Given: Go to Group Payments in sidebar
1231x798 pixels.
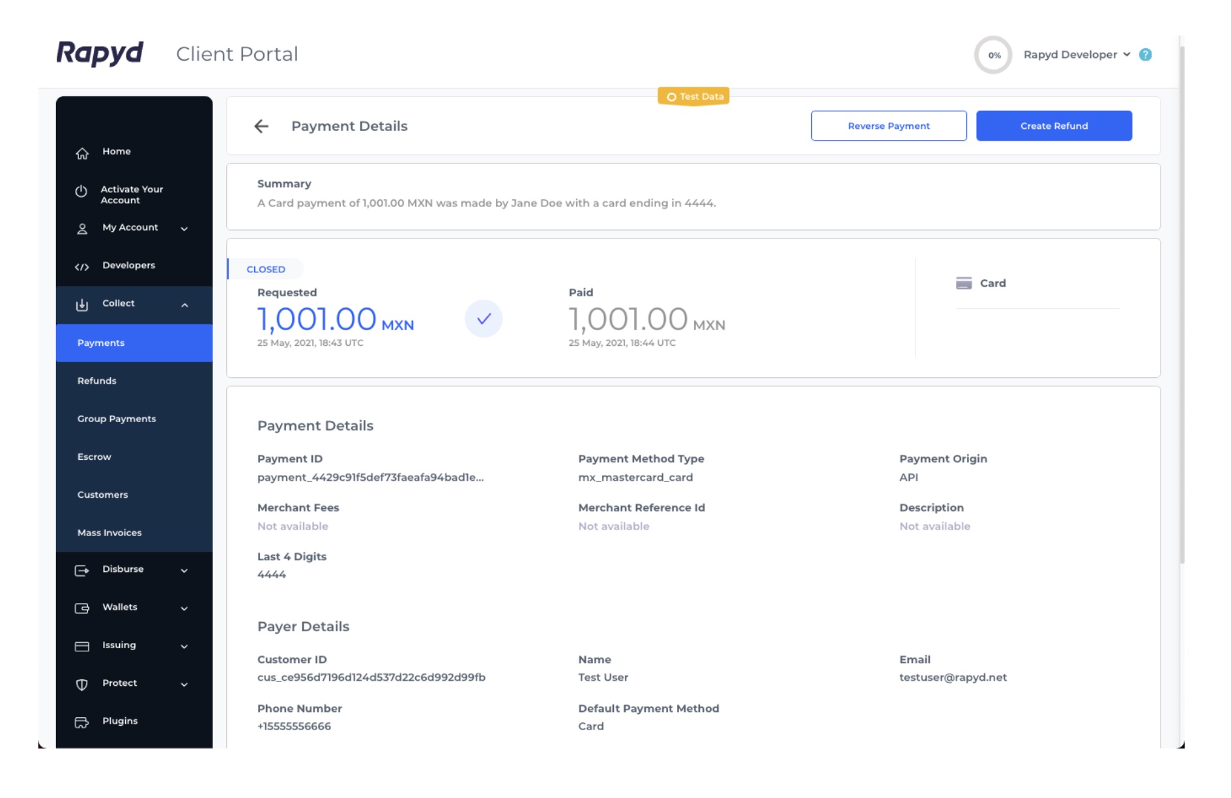Looking at the screenshot, I should point(117,419).
